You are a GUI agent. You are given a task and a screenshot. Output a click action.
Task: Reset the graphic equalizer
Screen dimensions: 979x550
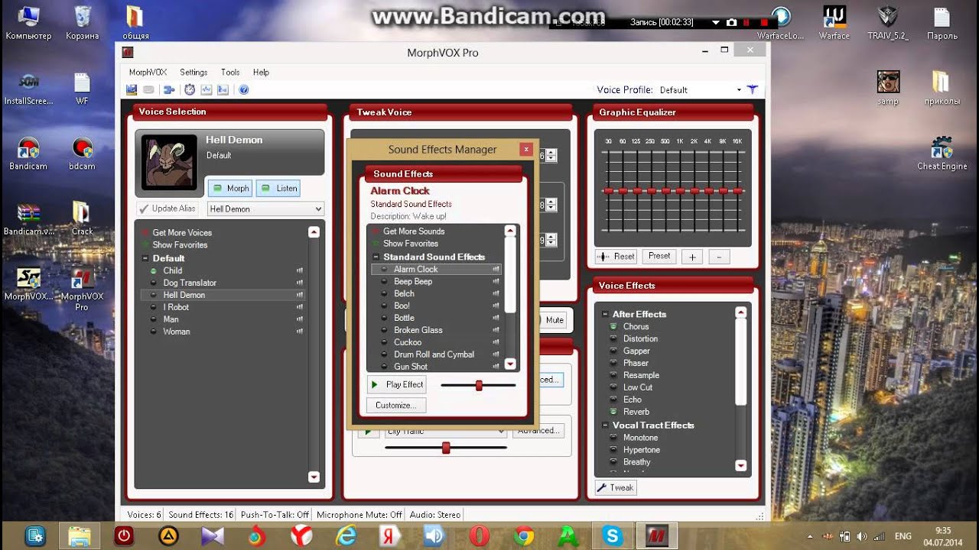pos(616,257)
